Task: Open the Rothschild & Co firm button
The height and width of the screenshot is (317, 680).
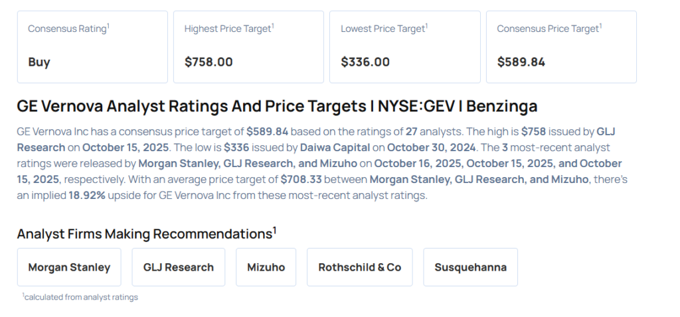Action: [x=359, y=267]
